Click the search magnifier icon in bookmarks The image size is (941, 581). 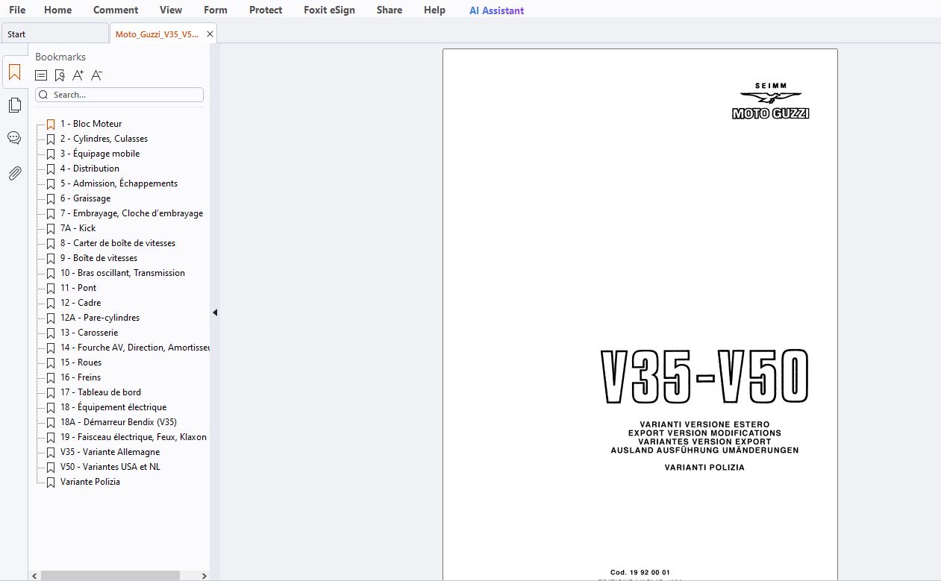click(43, 95)
